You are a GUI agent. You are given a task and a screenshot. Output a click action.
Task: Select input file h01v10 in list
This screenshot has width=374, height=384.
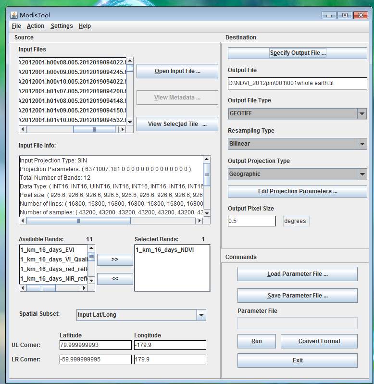(73, 120)
